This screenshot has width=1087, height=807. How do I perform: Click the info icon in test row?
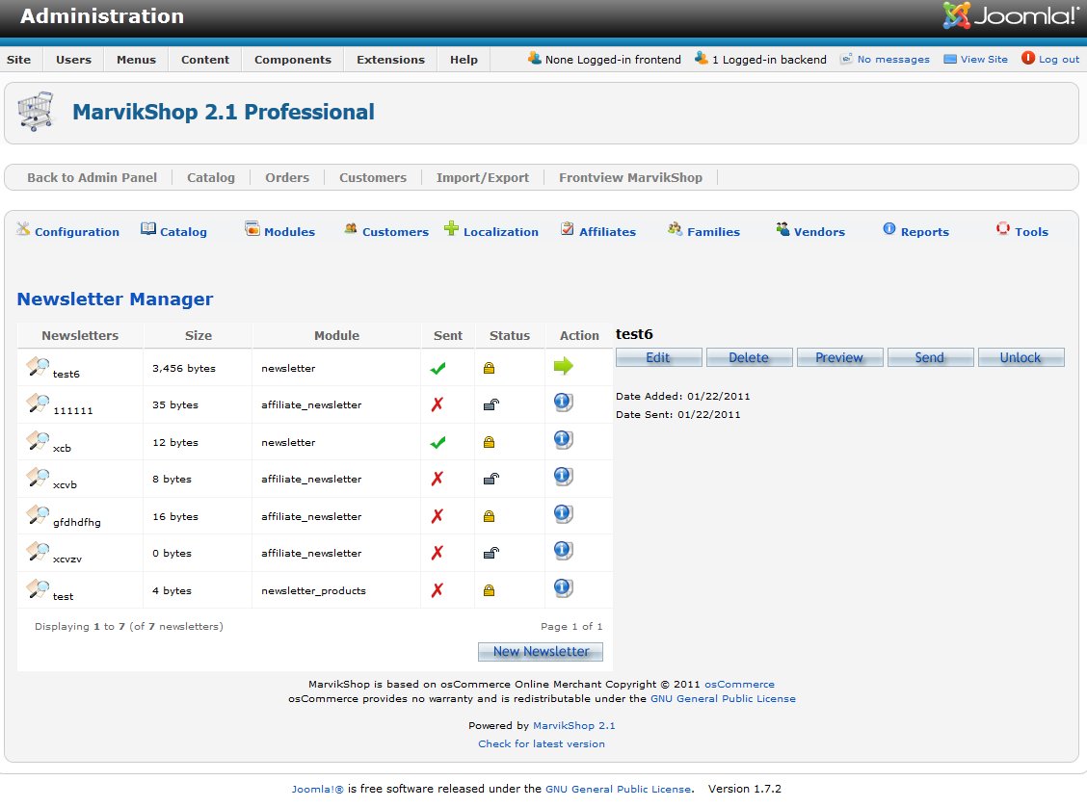[x=563, y=588]
